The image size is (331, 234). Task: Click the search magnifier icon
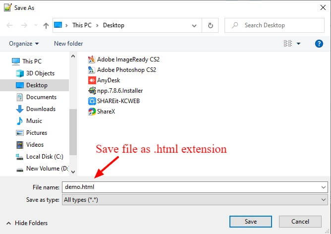click(x=235, y=25)
